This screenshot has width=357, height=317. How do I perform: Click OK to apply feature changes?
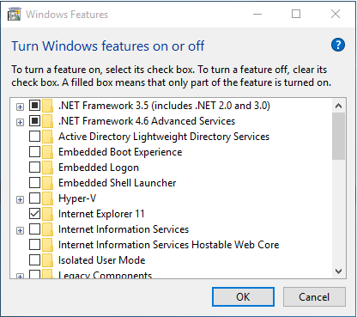tap(243, 297)
